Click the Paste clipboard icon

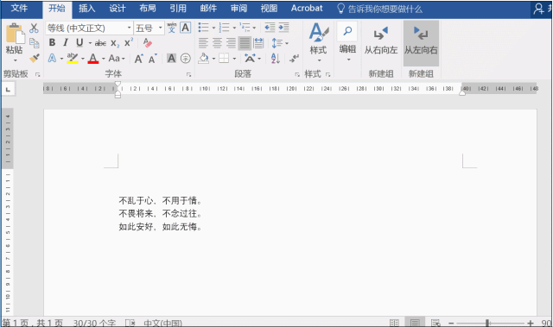15,34
